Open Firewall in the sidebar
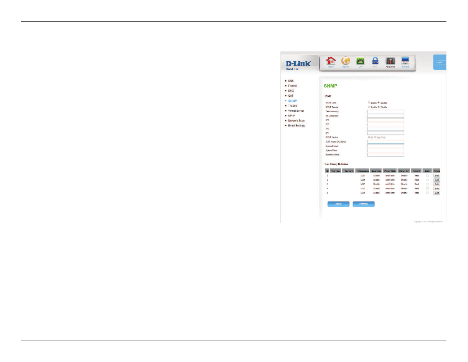Image resolution: width=468 pixels, height=362 pixels. point(293,86)
